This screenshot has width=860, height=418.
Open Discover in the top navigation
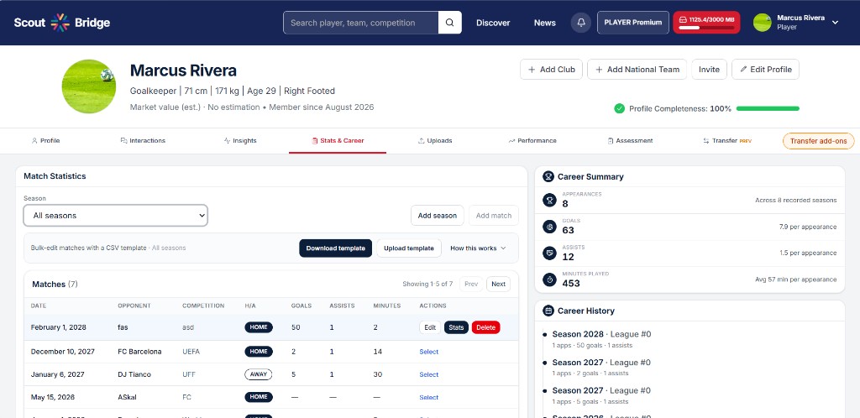point(493,23)
